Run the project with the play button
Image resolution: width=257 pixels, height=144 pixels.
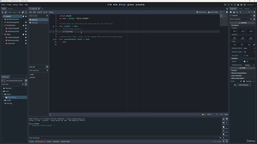point(225,5)
